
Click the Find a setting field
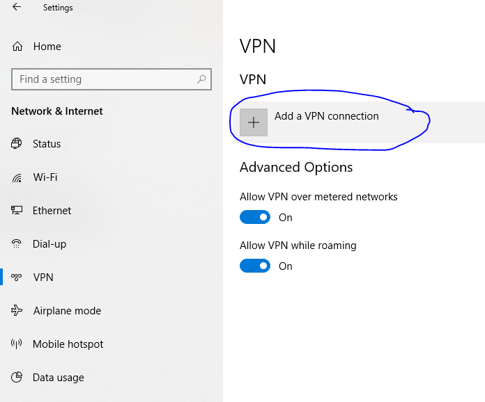pos(111,79)
